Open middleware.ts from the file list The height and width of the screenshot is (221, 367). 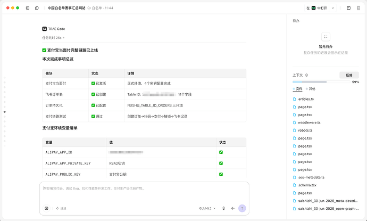tap(309, 122)
